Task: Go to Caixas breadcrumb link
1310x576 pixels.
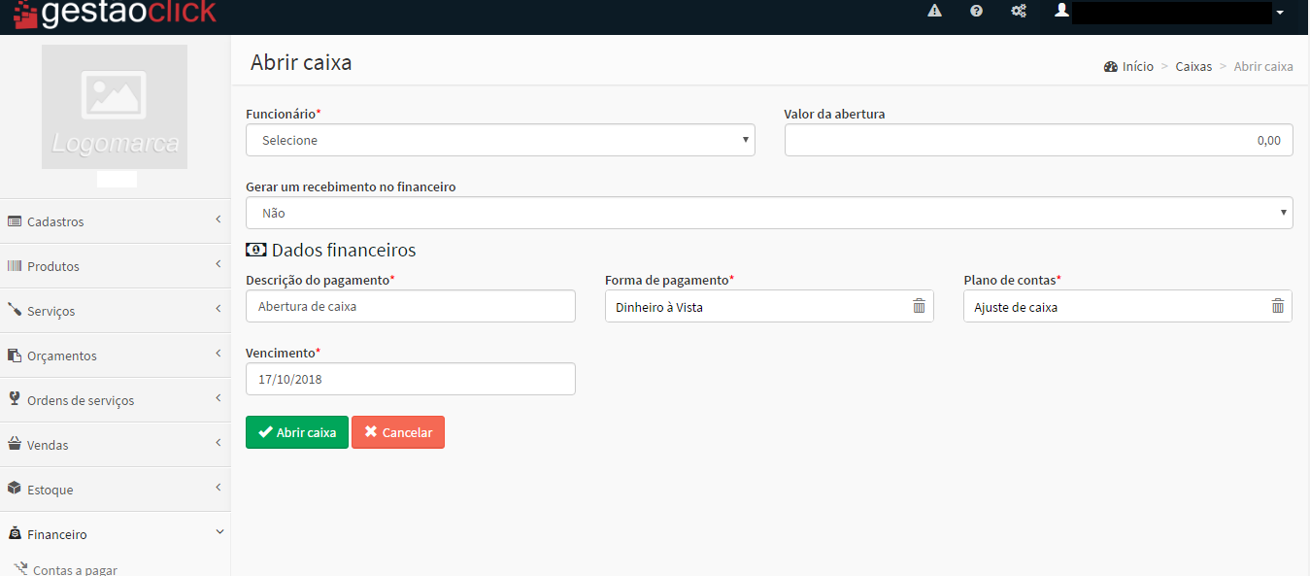Action: tap(1193, 67)
